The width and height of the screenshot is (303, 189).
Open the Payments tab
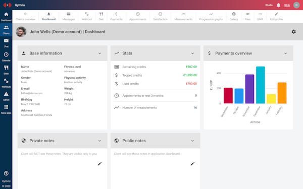coord(116,17)
